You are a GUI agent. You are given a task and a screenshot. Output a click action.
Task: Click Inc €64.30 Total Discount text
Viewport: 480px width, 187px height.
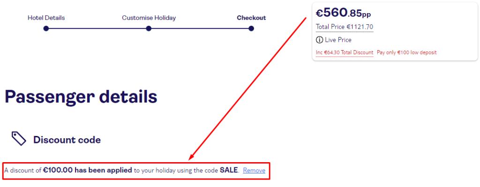(x=345, y=52)
